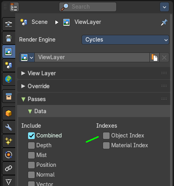Enable the Normal pass checkbox
The image size is (174, 186).
pos(31,175)
